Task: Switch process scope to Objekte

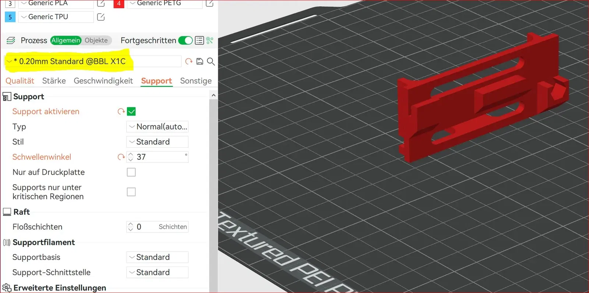Action: [x=96, y=40]
